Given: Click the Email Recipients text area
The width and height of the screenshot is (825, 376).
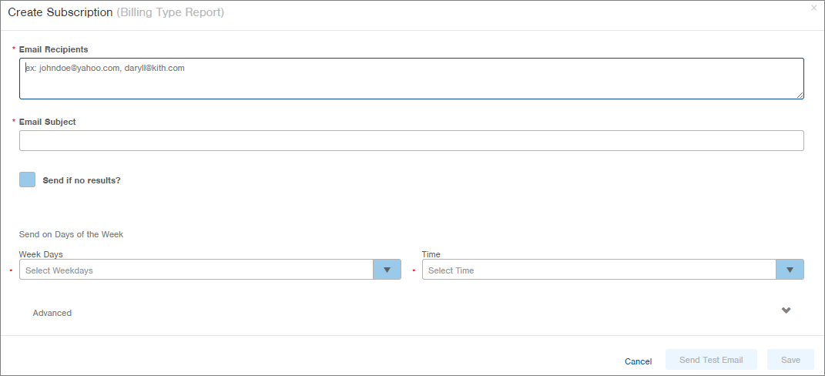Looking at the screenshot, I should coord(411,79).
